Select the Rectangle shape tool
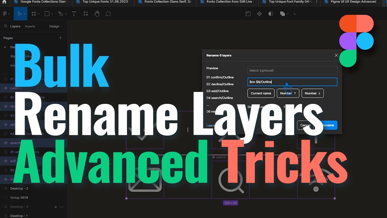This screenshot has width=387, height=218. (x=47, y=14)
